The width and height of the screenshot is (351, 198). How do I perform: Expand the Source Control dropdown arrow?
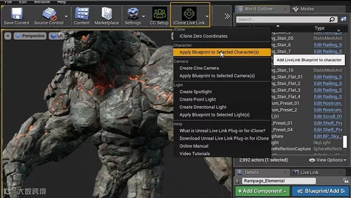click(x=66, y=16)
